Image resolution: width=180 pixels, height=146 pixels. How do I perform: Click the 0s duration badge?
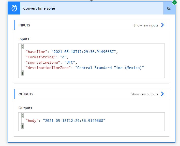(x=169, y=8)
